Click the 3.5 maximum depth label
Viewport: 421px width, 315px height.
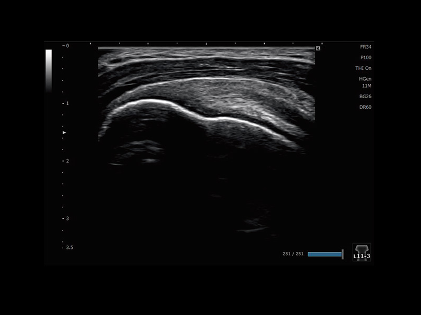(x=69, y=247)
